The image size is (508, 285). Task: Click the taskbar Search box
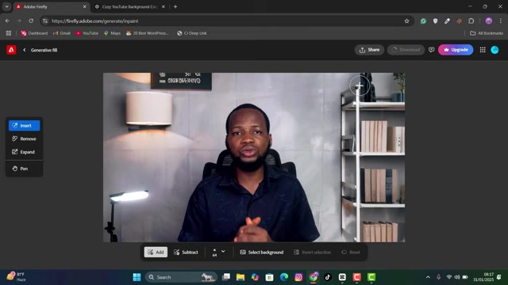pos(182,277)
